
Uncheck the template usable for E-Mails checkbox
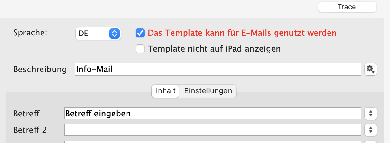140,33
